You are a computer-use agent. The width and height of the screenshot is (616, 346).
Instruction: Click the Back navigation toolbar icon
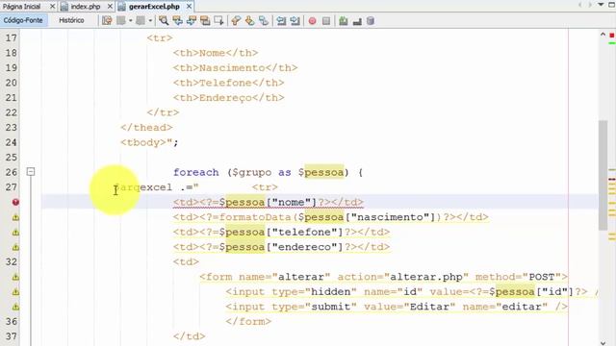tap(121, 21)
